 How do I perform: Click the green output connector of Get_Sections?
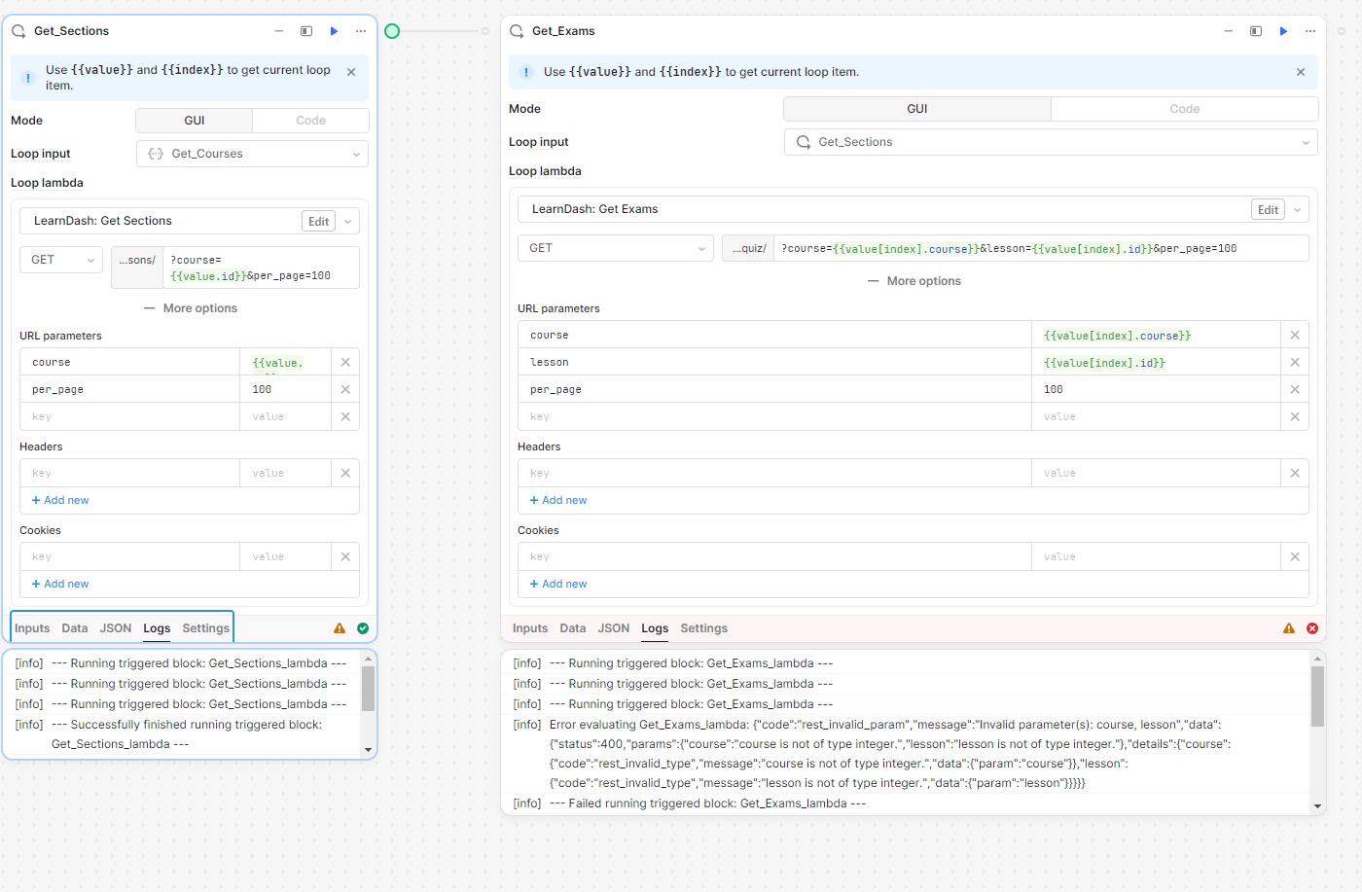coord(392,31)
